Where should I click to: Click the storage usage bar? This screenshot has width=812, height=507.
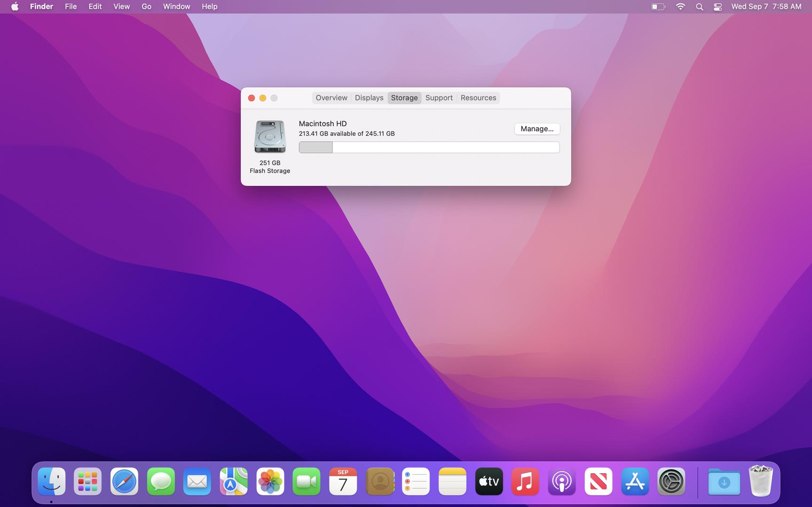point(429,147)
